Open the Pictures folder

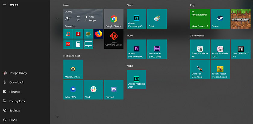[25, 92]
